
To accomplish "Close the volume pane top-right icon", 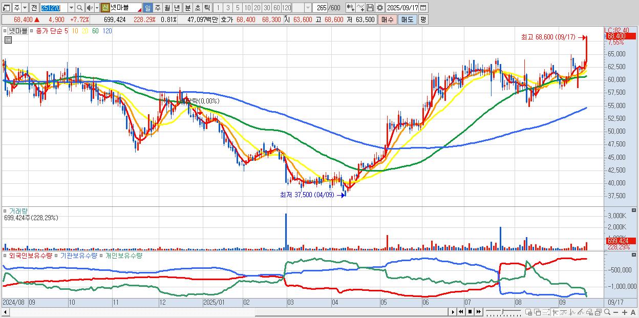I will pyautogui.click(x=635, y=210).
